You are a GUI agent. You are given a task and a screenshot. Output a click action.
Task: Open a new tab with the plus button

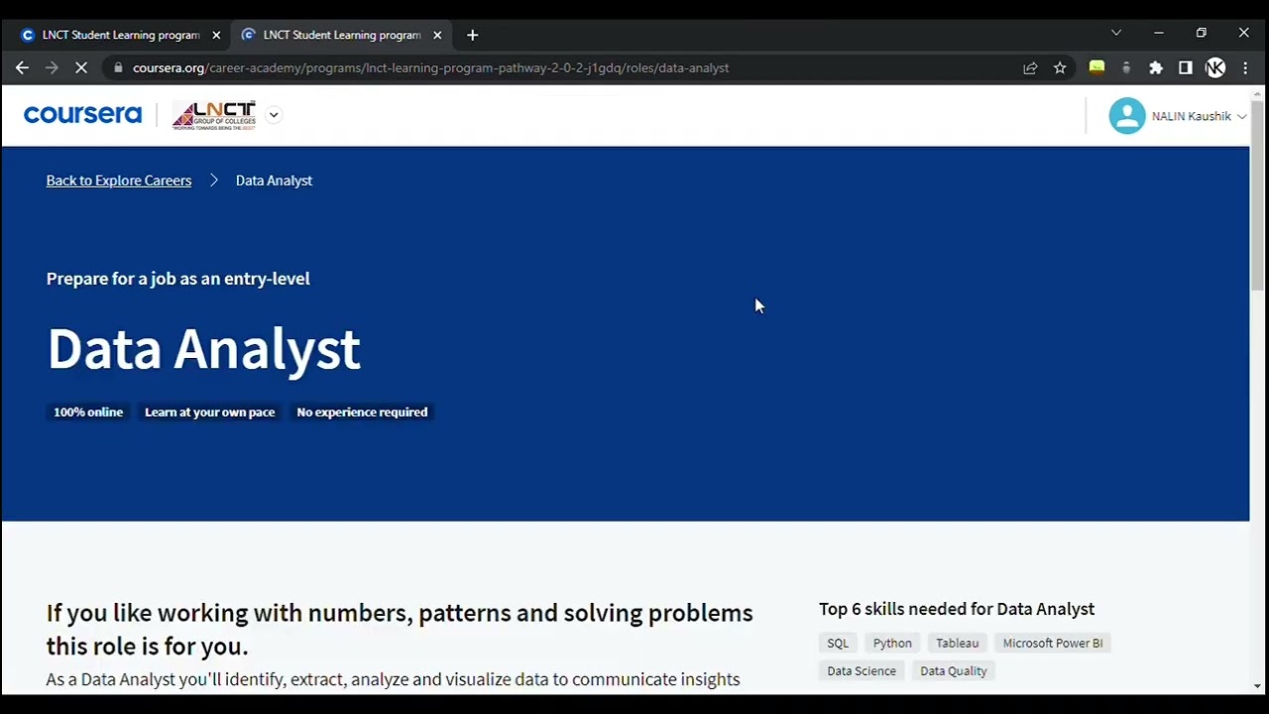tap(472, 35)
